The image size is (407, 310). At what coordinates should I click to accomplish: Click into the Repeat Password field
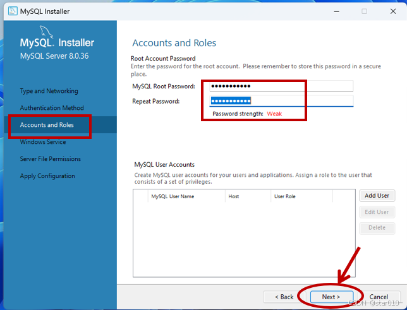click(x=281, y=101)
